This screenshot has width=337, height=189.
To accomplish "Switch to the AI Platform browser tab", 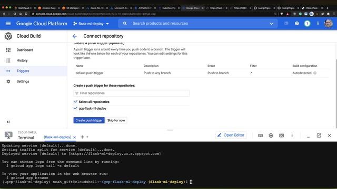I will [145, 8].
